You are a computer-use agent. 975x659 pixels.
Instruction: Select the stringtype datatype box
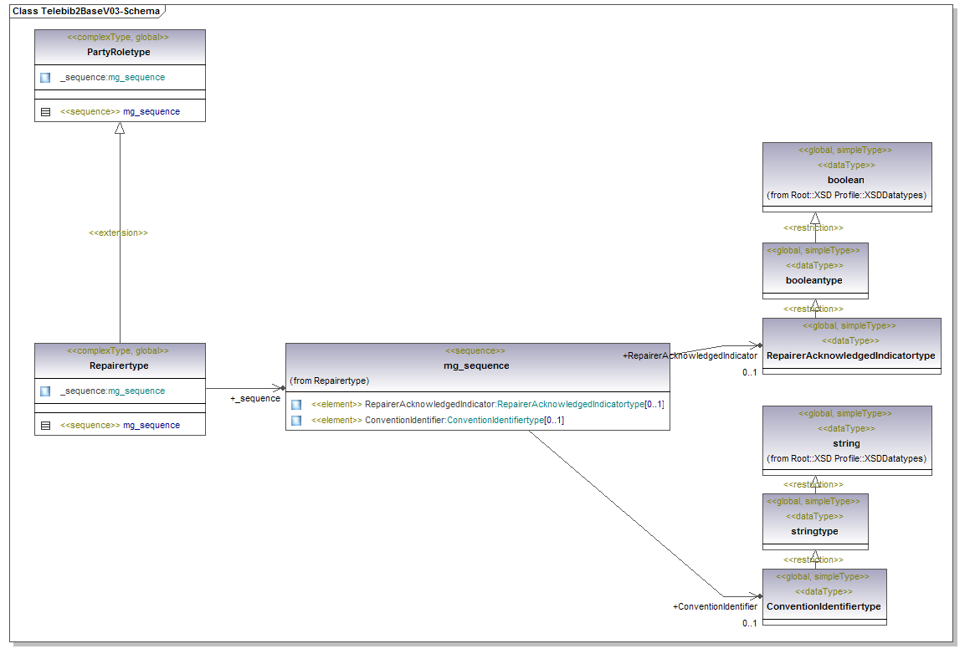tap(815, 522)
